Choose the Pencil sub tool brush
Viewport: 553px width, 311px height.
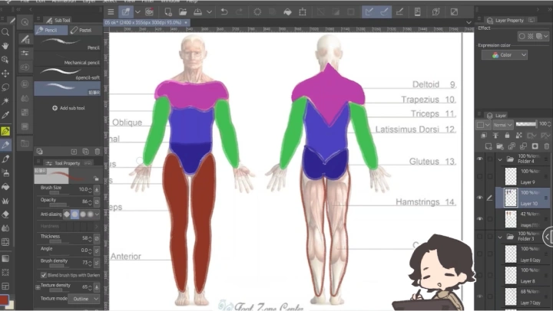68,44
